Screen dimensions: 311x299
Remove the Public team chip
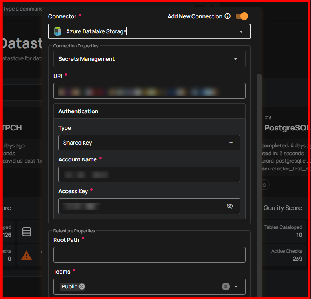(x=82, y=286)
